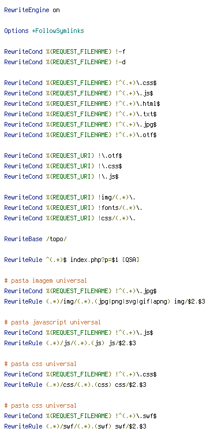The image size is (210, 436).
Task: Click the index.php?p=$1 substitution
Action: click(x=94, y=260)
